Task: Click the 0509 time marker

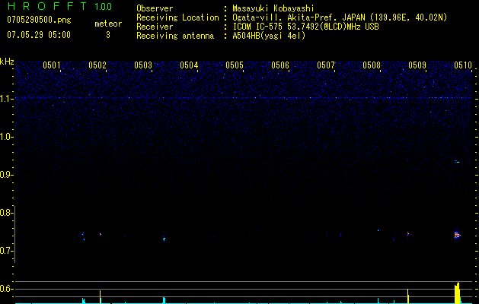Action: pyautogui.click(x=417, y=65)
